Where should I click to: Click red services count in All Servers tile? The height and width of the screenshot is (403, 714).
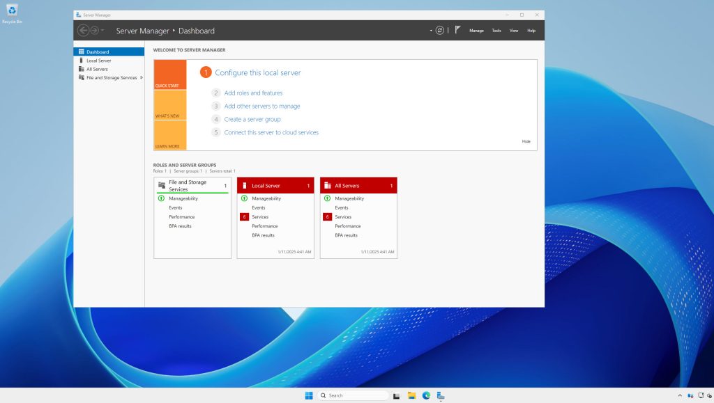(x=327, y=216)
